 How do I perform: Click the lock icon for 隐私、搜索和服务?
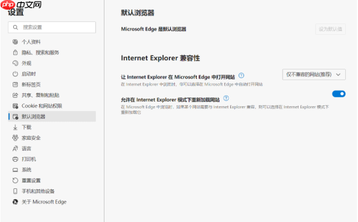tap(15, 53)
